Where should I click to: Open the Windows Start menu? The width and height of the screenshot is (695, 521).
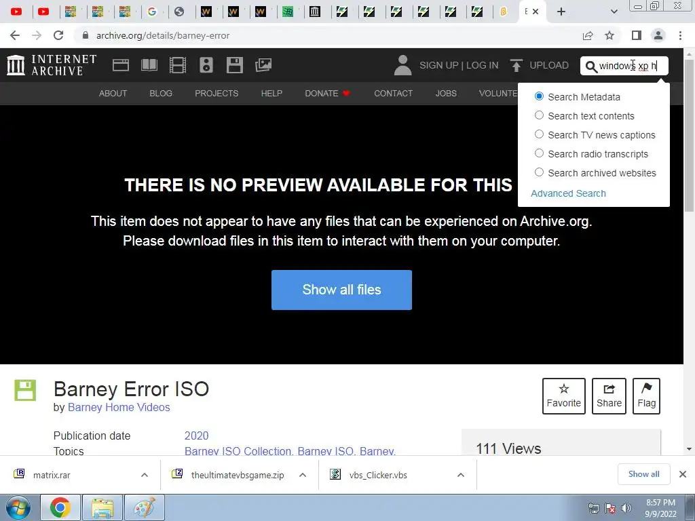[18, 508]
